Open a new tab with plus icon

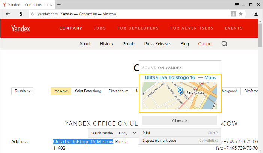pos(59,5)
